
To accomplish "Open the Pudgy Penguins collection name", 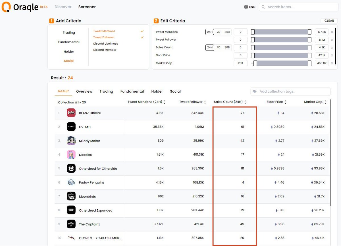I will pyautogui.click(x=92, y=183).
